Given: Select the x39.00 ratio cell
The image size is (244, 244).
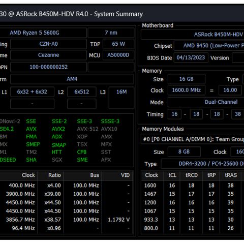Looking at the screenshot, I should (x=53, y=194).
